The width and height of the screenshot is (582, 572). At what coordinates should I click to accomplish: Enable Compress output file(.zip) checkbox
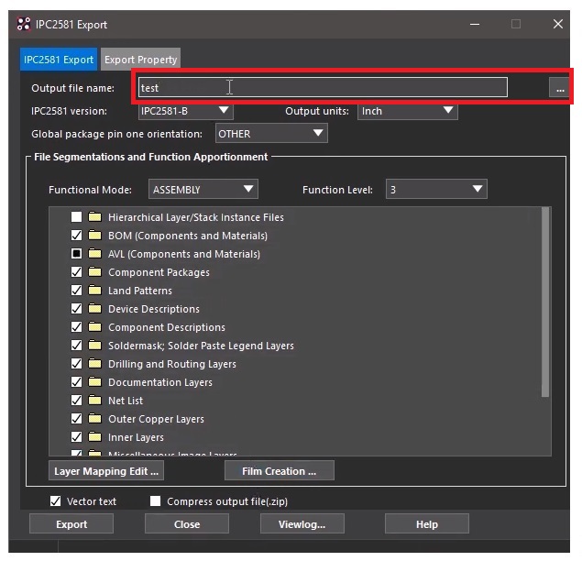click(x=155, y=501)
